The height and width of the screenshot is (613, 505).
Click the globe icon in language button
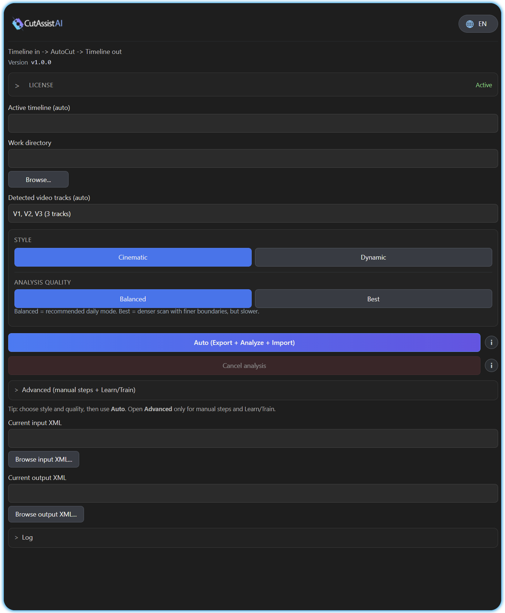(x=470, y=24)
